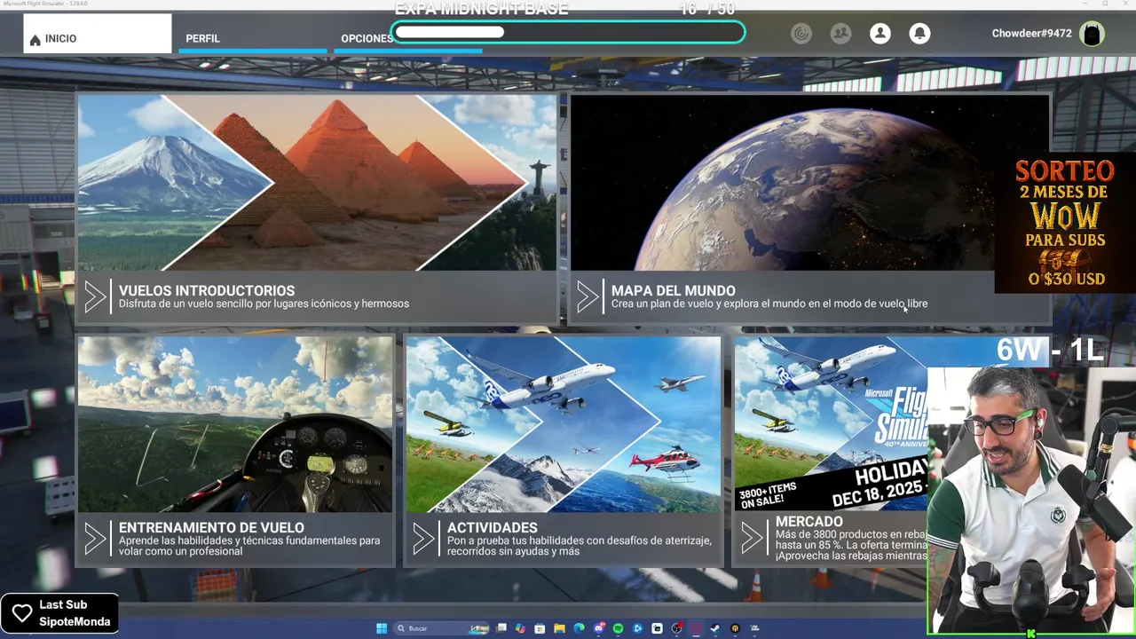Click 'Pon a prueba tus habilidades' description
The height and width of the screenshot is (639, 1136).
[579, 546]
